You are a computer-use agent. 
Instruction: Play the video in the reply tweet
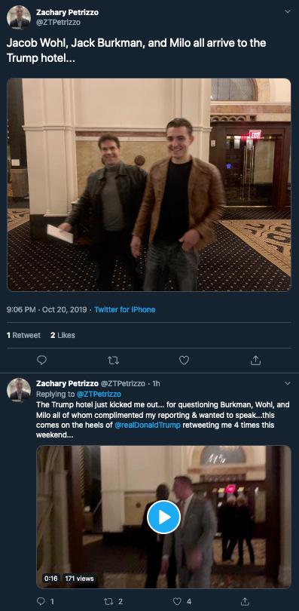(x=163, y=517)
